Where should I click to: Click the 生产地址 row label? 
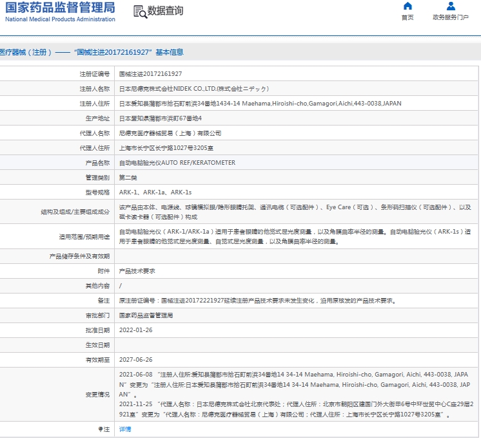(x=97, y=118)
